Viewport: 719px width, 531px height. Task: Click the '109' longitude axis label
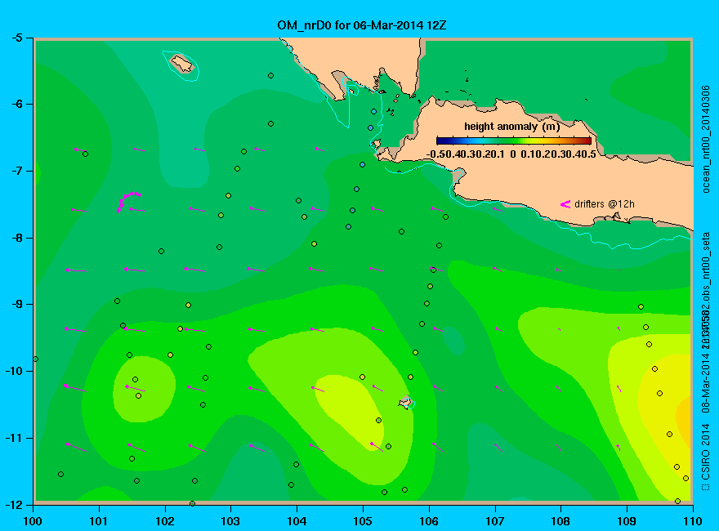[627, 521]
